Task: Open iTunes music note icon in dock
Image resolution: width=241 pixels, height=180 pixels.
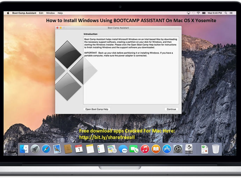Action: pos(145,149)
